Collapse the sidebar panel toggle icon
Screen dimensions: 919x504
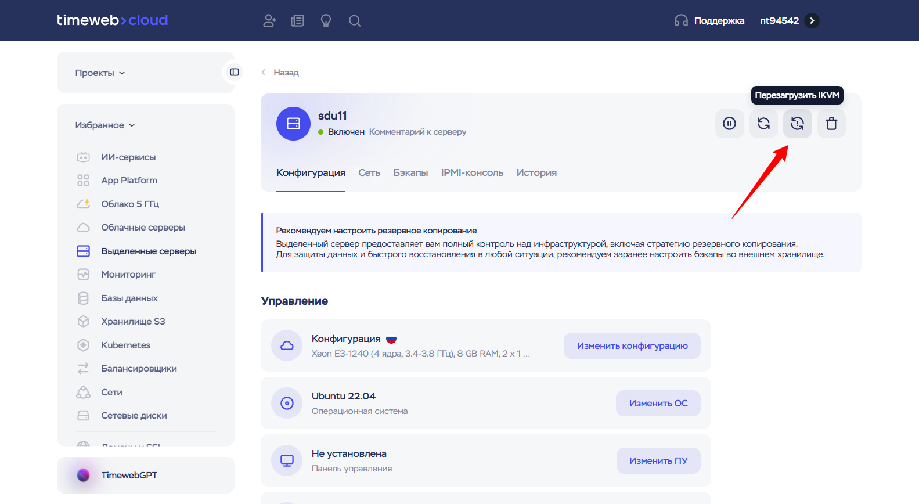tap(235, 72)
